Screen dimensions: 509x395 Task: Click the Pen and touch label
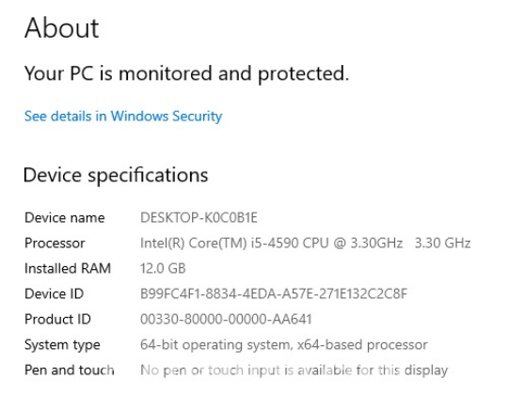coord(70,370)
